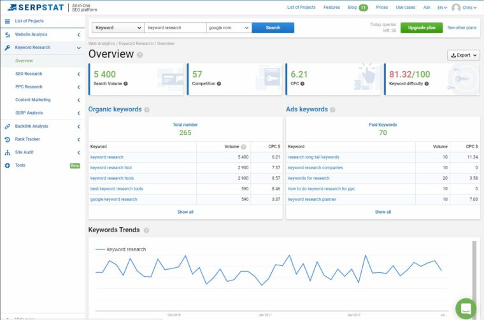Expand PPC Research chevron
The width and height of the screenshot is (484, 320).
point(79,87)
